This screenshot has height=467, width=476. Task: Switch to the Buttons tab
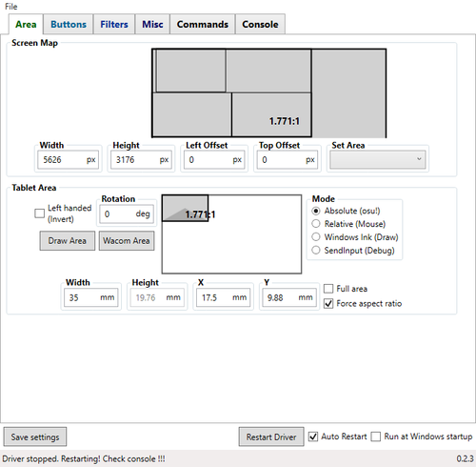(x=69, y=24)
